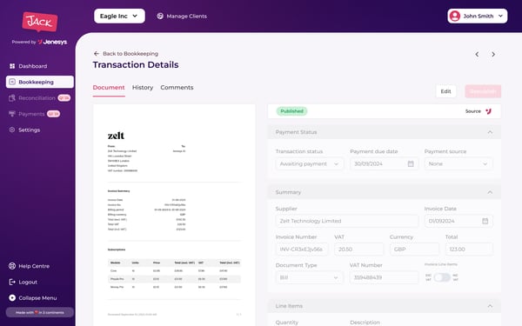Go to previous transaction with left arrow
The height and width of the screenshot is (326, 522).
(477, 54)
